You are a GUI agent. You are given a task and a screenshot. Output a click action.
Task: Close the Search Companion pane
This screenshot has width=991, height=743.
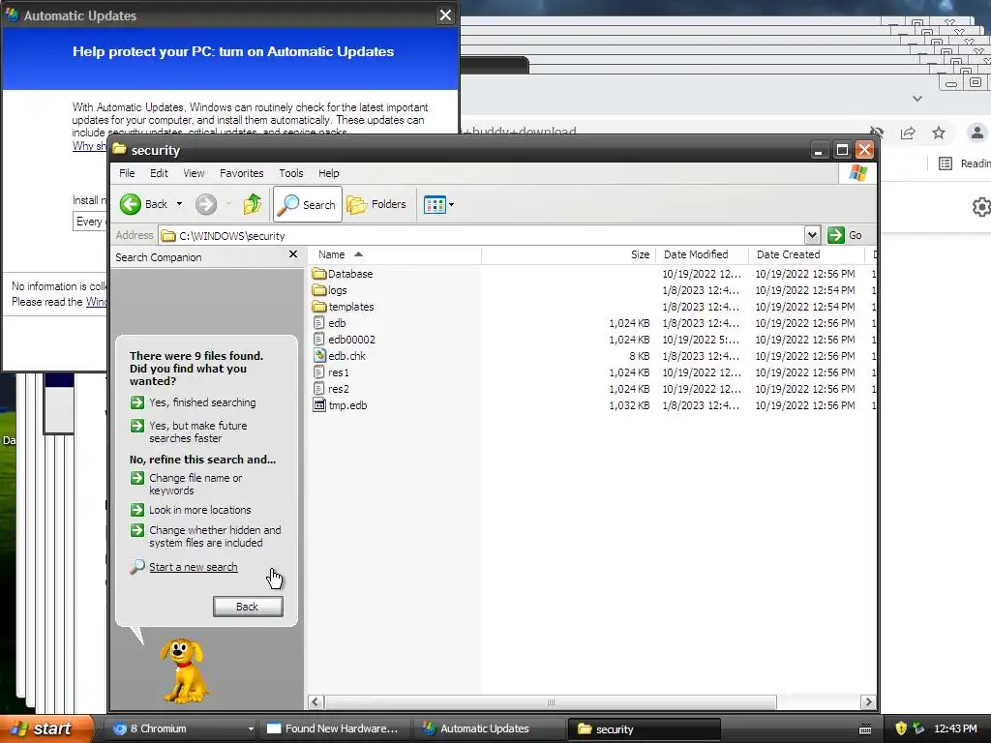click(x=292, y=254)
